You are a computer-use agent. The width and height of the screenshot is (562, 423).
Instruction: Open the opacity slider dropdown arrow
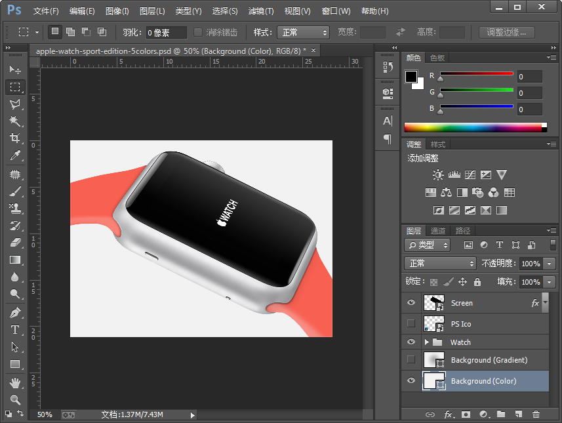point(549,264)
